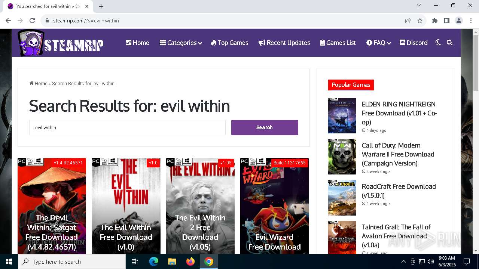Image resolution: width=479 pixels, height=269 pixels.
Task: Expand the FAQ menu
Action: click(378, 43)
